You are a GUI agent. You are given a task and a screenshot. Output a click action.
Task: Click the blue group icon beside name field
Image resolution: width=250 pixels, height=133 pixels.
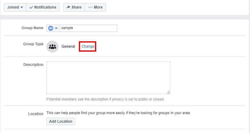[x=51, y=28]
